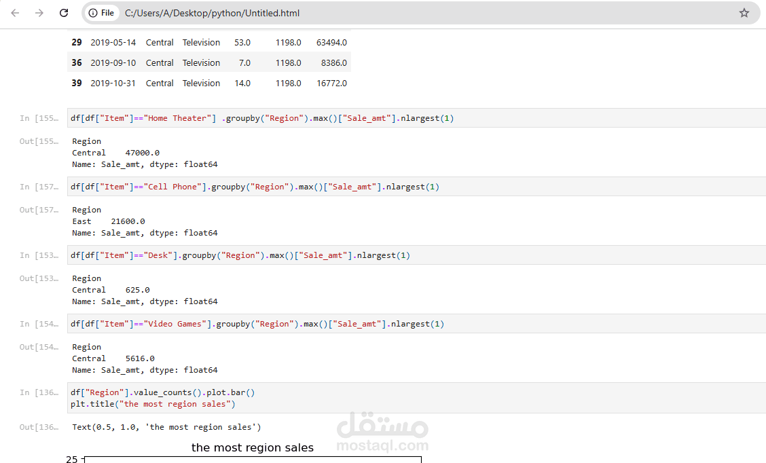Reload the Untitled.html page
Image resolution: width=766 pixels, height=463 pixels.
point(63,12)
